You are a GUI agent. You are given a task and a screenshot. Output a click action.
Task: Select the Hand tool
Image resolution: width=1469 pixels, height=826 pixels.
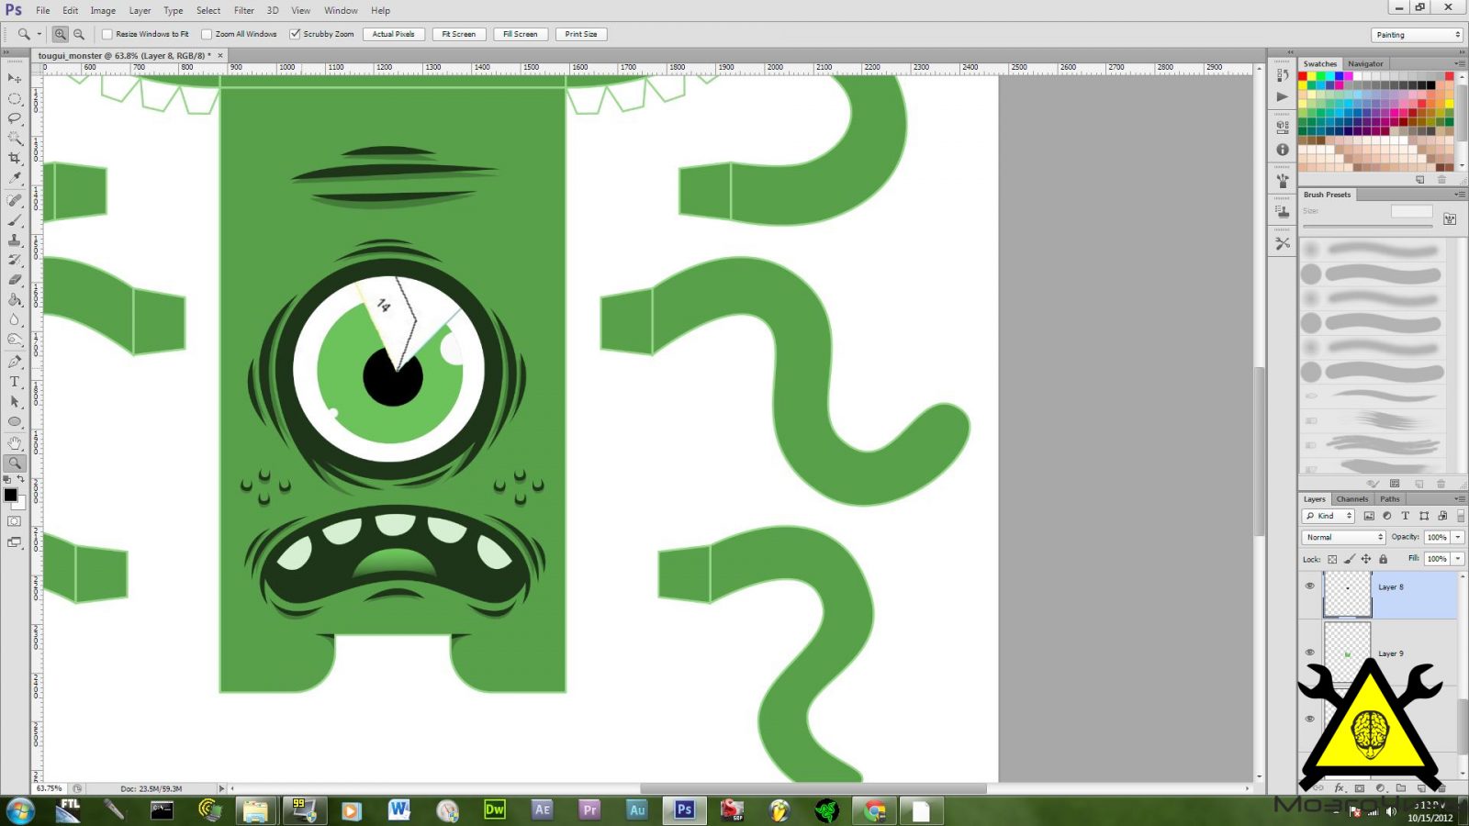click(x=14, y=443)
